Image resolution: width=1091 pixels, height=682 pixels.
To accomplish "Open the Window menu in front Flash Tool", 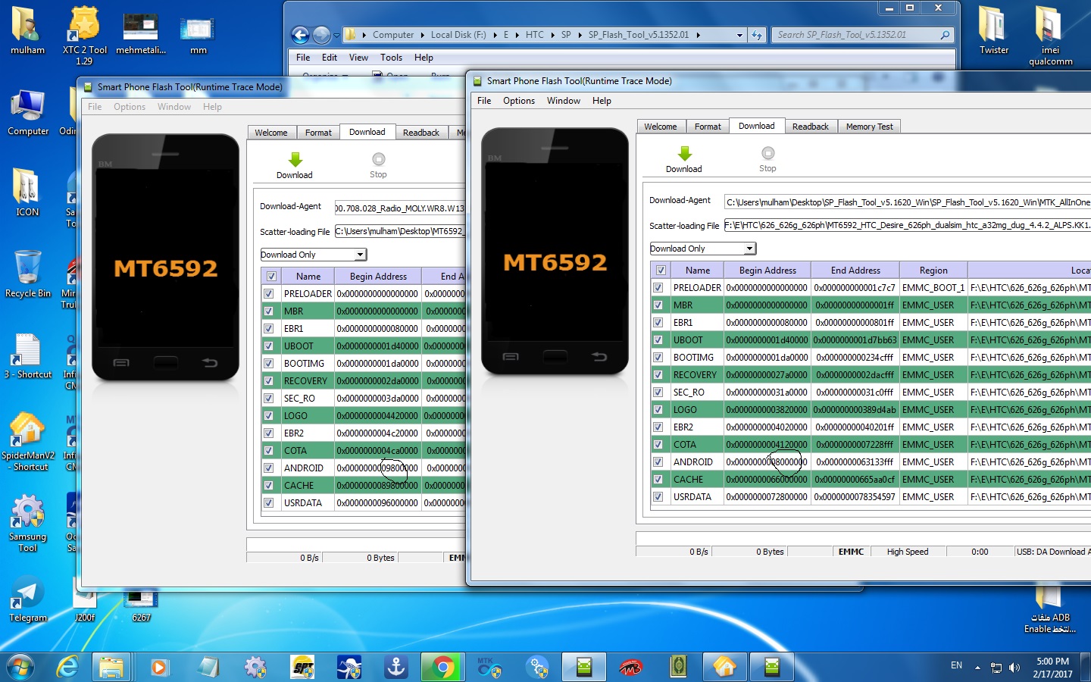I will click(564, 101).
